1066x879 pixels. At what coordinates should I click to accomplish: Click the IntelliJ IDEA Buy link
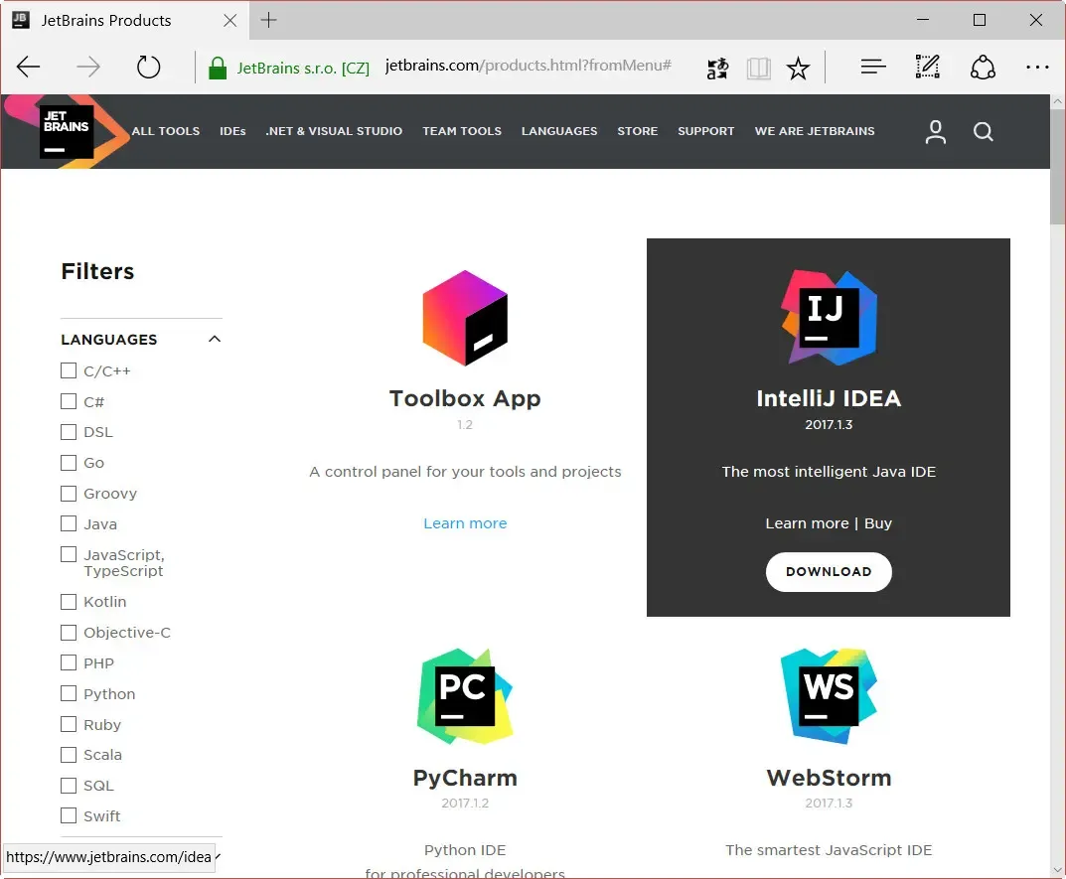(x=877, y=523)
